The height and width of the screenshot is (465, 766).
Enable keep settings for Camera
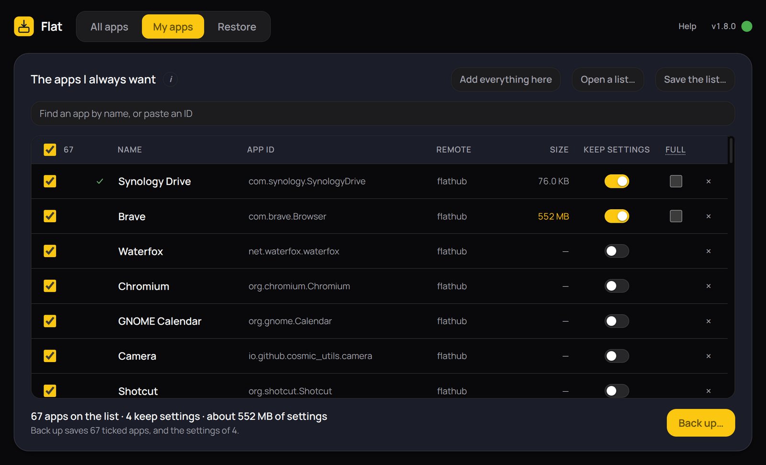point(617,356)
